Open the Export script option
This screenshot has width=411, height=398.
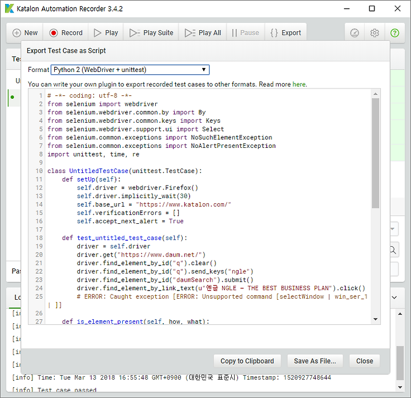(x=285, y=33)
